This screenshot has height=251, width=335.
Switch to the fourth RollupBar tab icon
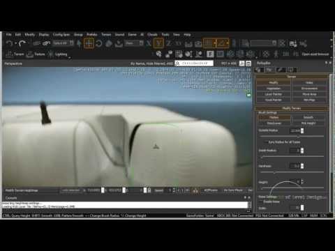[292, 70]
